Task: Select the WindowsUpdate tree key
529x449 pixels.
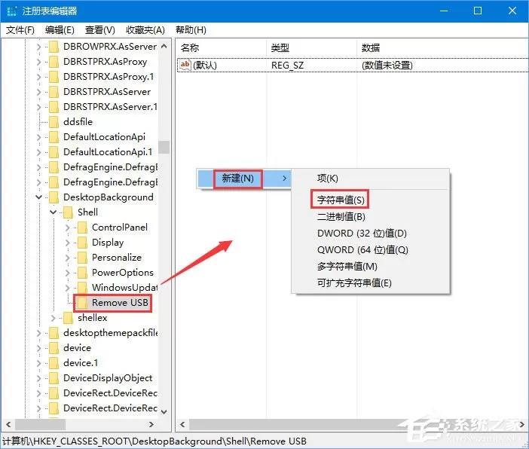Action: tap(124, 288)
